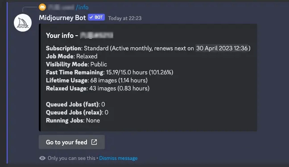Open your feed with Go to your feed
289x167 pixels.
point(72,142)
